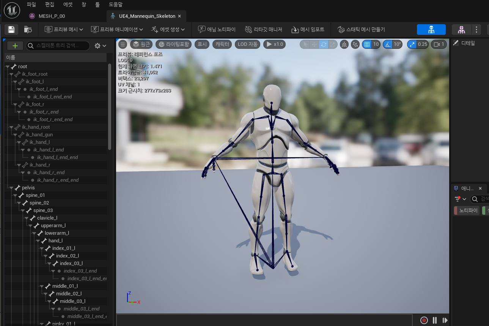Collapse the ik_foot_root node
The width and height of the screenshot is (489, 326).
point(11,74)
